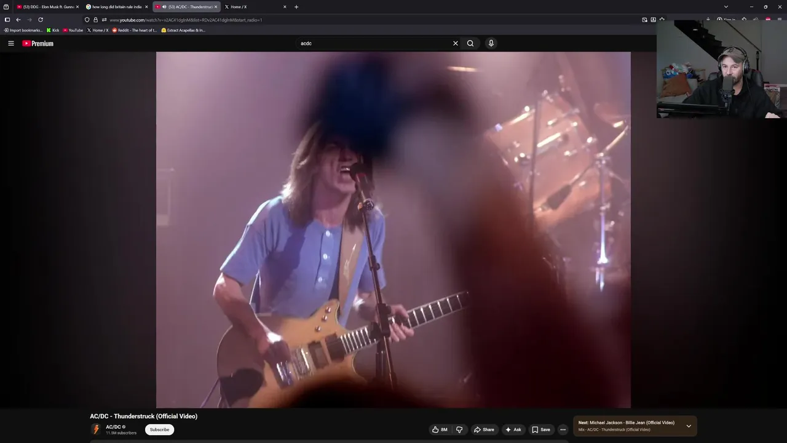Image resolution: width=787 pixels, height=443 pixels.
Task: Open the browser application menu
Action: click(x=780, y=20)
